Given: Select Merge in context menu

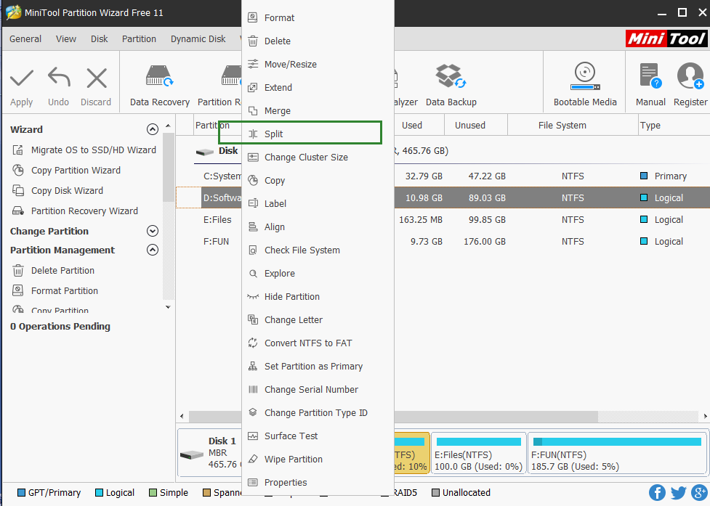Looking at the screenshot, I should [x=318, y=111].
